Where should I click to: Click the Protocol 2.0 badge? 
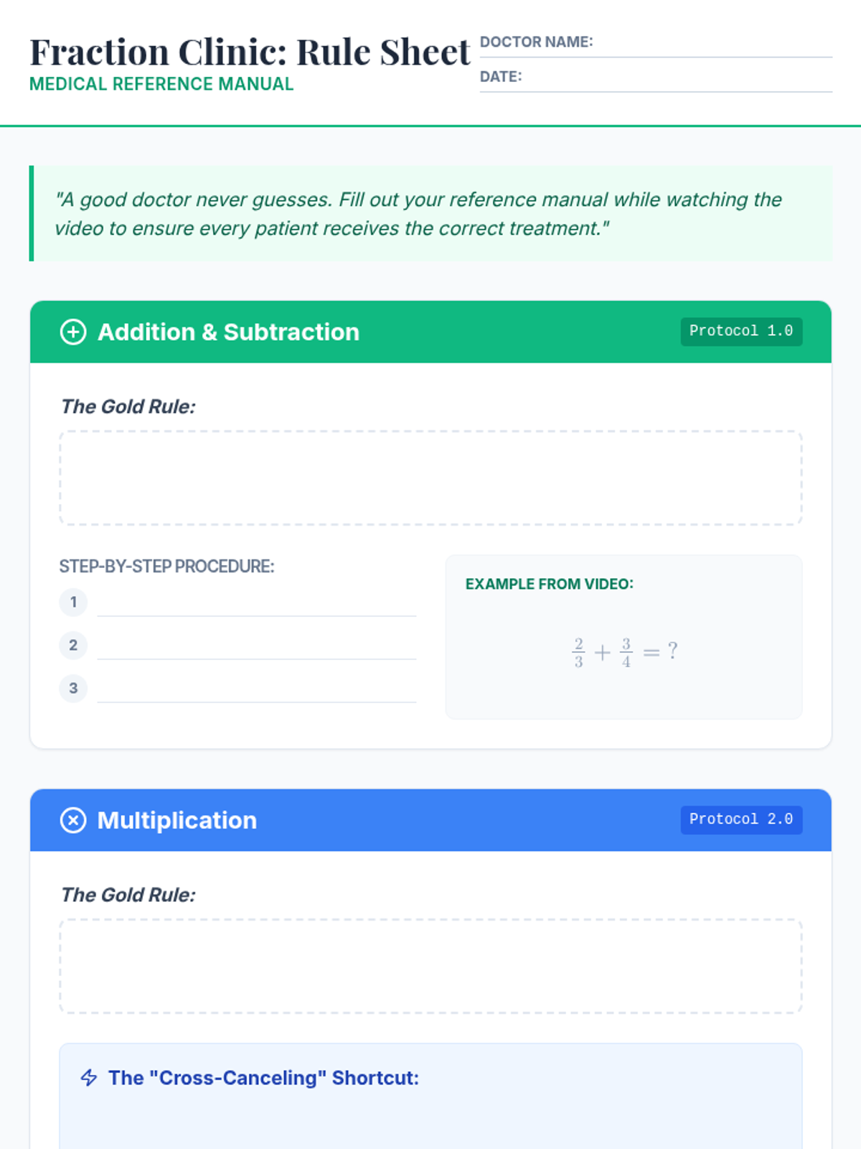pyautogui.click(x=741, y=819)
